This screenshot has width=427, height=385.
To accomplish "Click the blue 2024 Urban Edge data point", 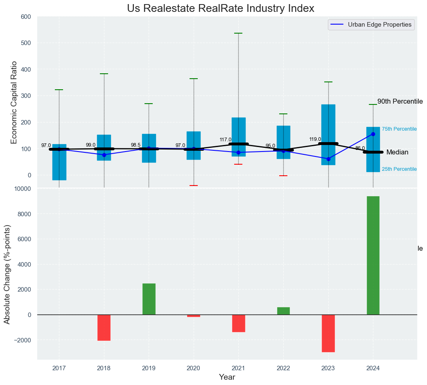I will coord(373,134).
